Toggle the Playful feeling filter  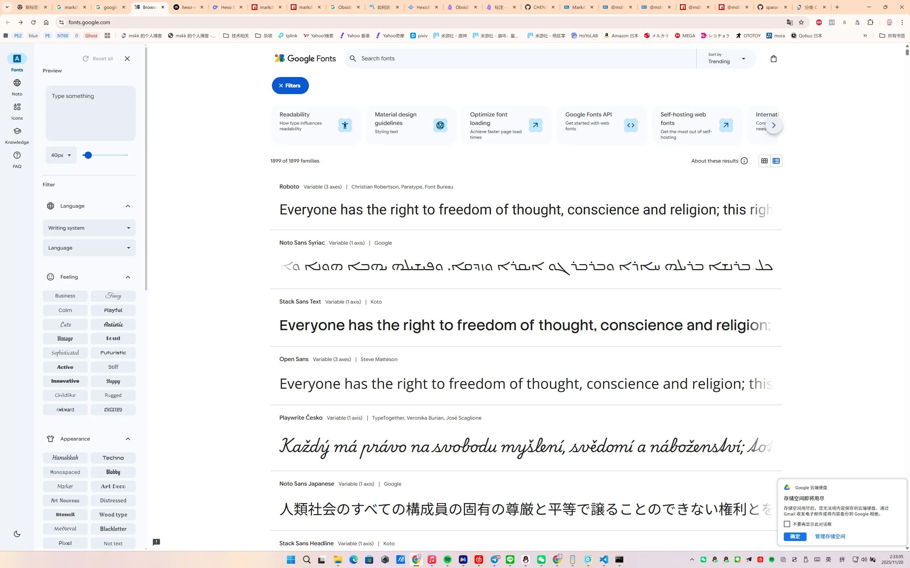pos(113,310)
